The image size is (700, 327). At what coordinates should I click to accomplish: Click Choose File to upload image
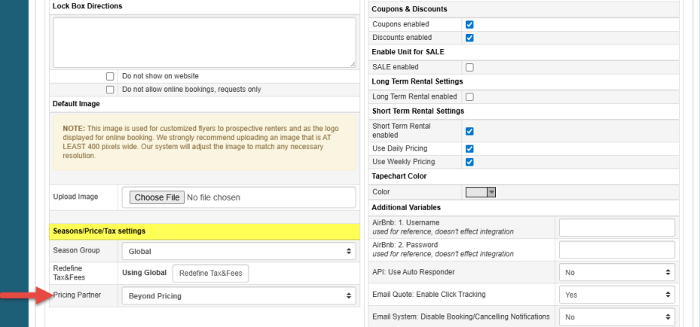(x=157, y=197)
